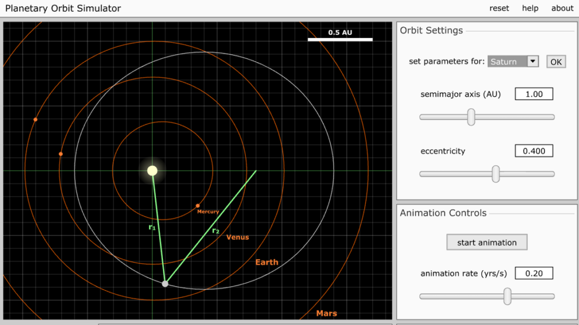
Task: Open the help link
Action: point(530,8)
